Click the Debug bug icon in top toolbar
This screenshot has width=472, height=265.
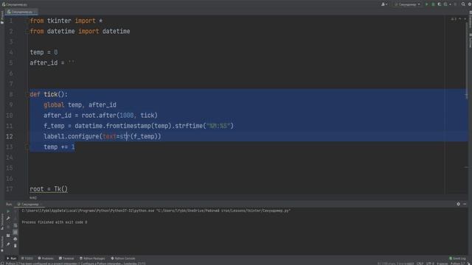click(x=433, y=4)
